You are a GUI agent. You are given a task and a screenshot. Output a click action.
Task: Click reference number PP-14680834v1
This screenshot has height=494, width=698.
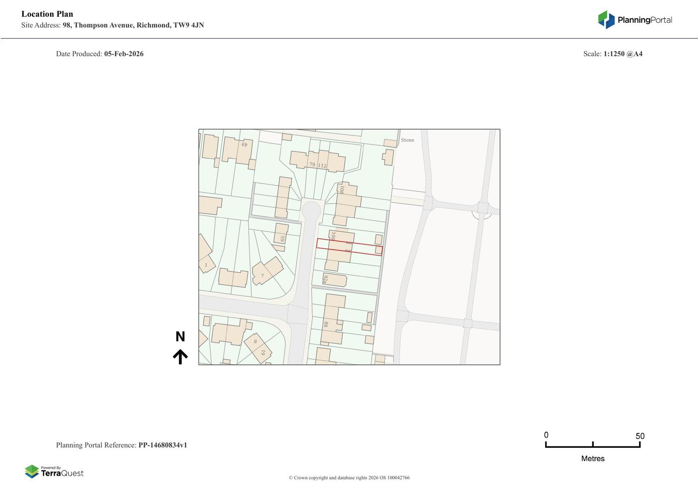(162, 445)
